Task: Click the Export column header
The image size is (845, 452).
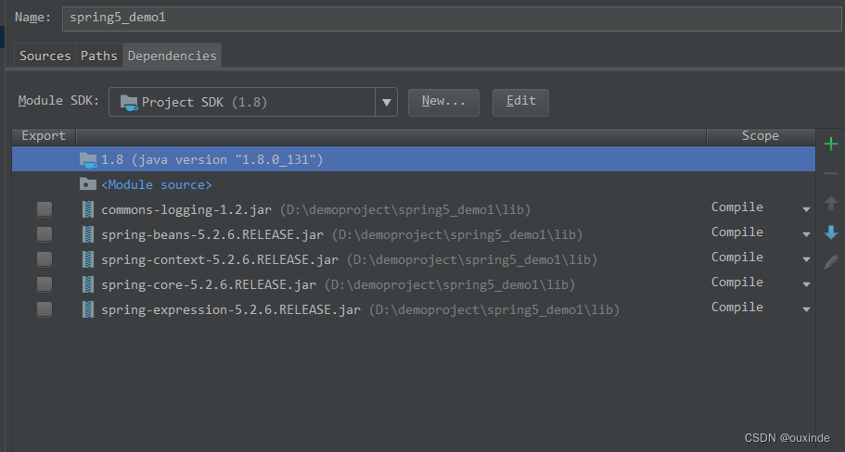Action: click(x=44, y=136)
